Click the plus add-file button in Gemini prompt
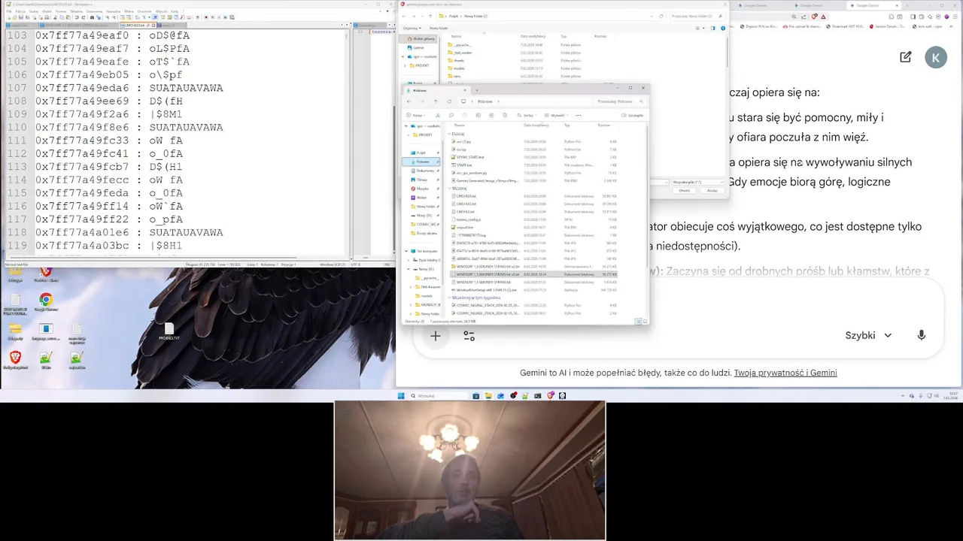Image resolution: width=963 pixels, height=541 pixels. [x=435, y=336]
